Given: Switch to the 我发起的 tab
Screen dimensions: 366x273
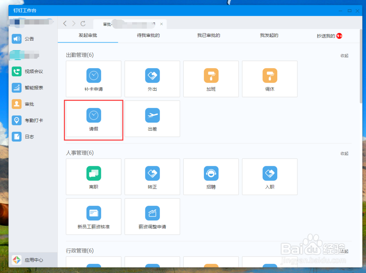Looking at the screenshot, I should tap(269, 35).
